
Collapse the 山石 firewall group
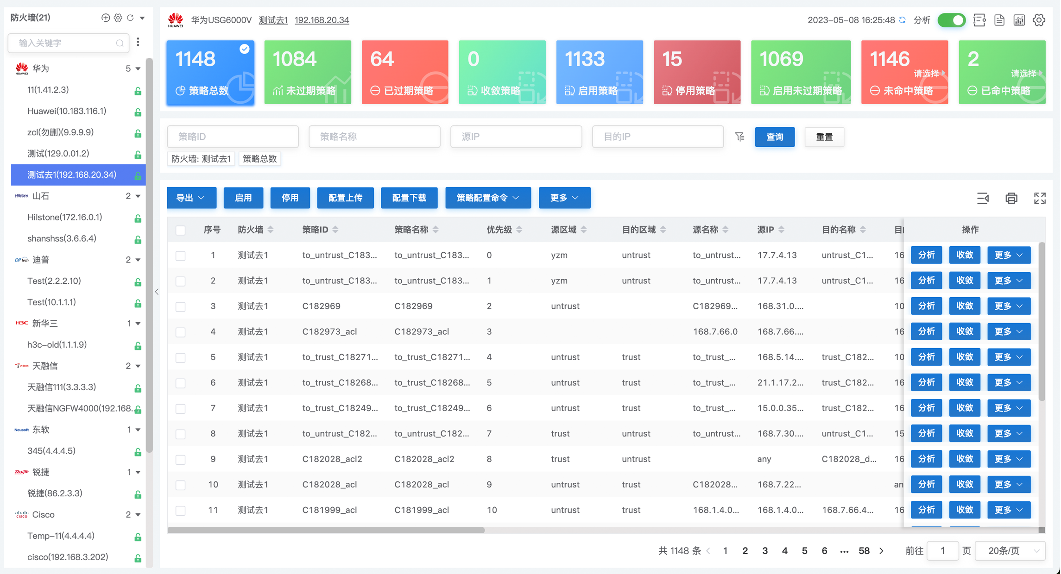pyautogui.click(x=138, y=196)
